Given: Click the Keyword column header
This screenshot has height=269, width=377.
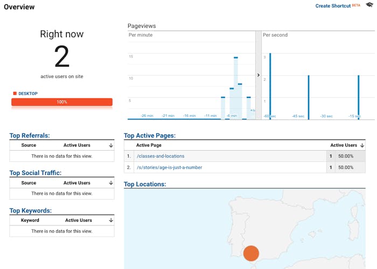Looking at the screenshot, I should click(30, 220).
